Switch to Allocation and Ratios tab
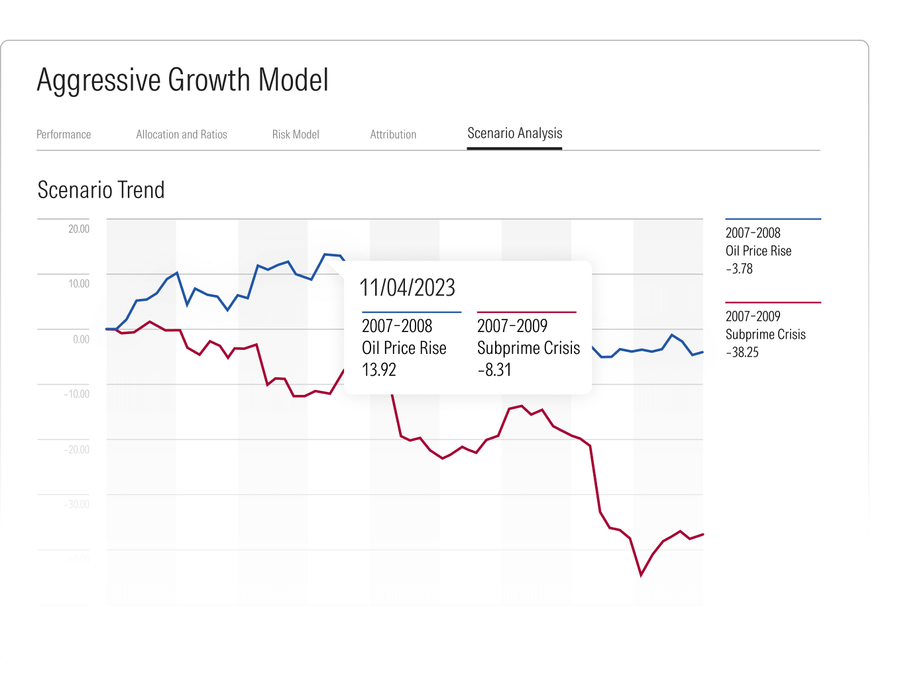The image size is (904, 678). point(182,135)
